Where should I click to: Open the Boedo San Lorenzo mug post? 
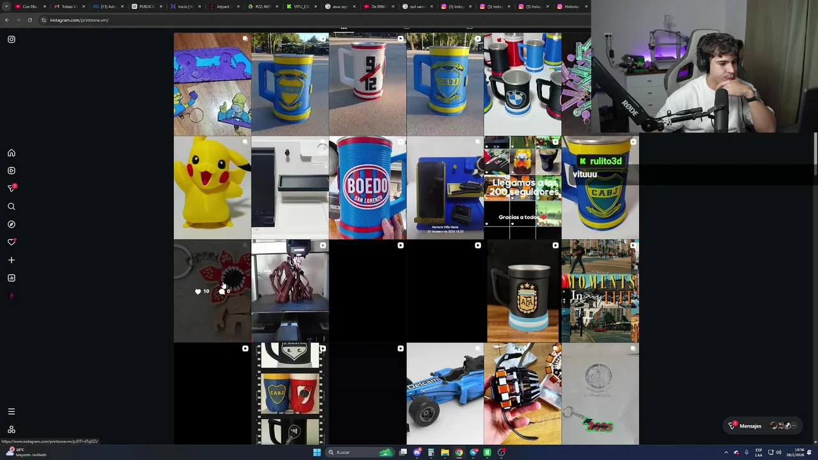(x=367, y=188)
